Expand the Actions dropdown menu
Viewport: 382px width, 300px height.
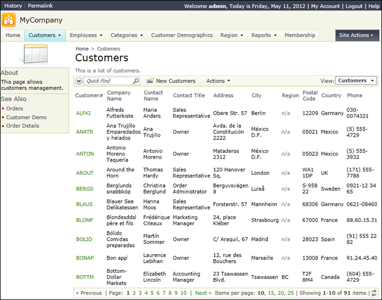tap(218, 81)
